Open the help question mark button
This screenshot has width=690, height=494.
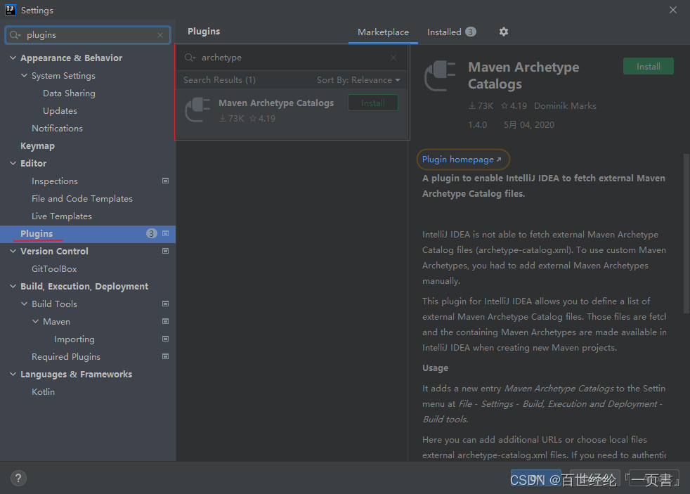tap(18, 478)
